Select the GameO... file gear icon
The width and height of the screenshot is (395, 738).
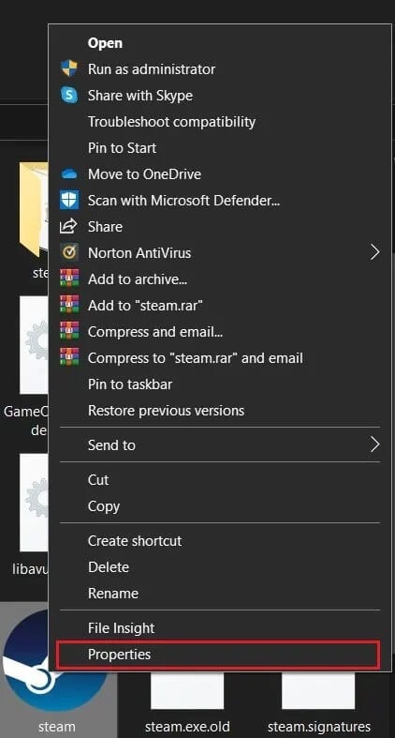tap(34, 345)
